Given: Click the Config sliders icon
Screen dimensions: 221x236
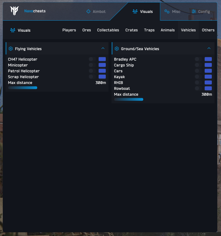Looking at the screenshot, I should (194, 11).
